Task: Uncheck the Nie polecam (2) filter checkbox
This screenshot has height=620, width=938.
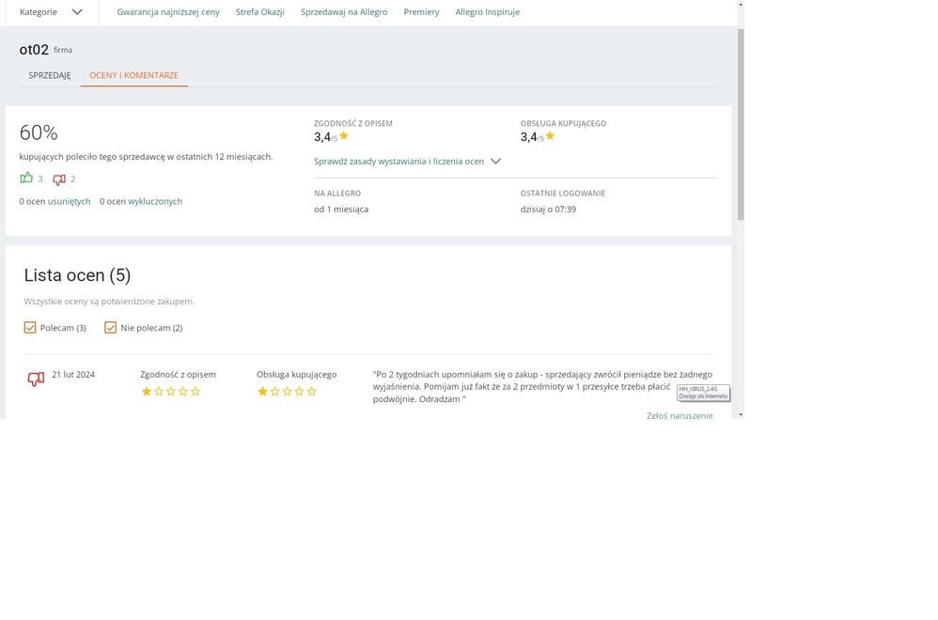Action: 111,328
